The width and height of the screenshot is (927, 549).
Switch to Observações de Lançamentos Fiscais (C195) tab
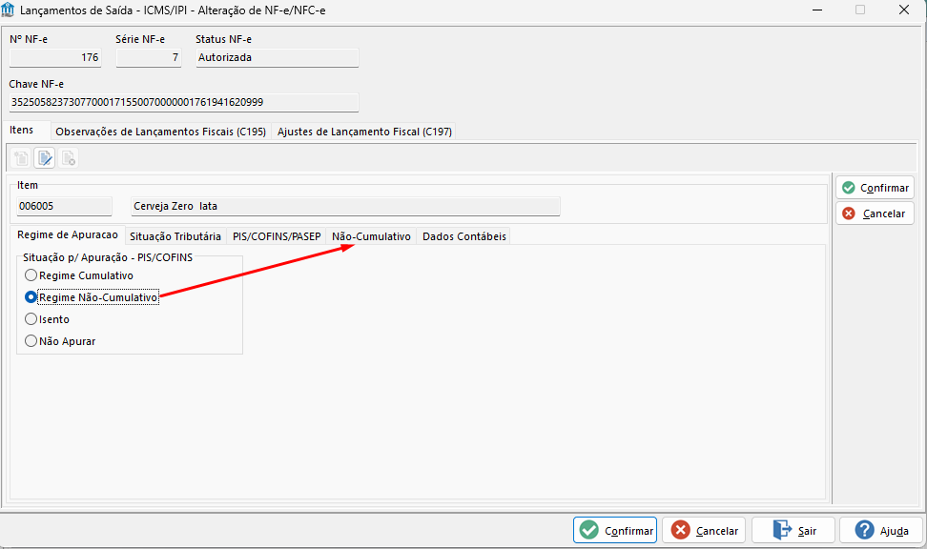point(161,132)
